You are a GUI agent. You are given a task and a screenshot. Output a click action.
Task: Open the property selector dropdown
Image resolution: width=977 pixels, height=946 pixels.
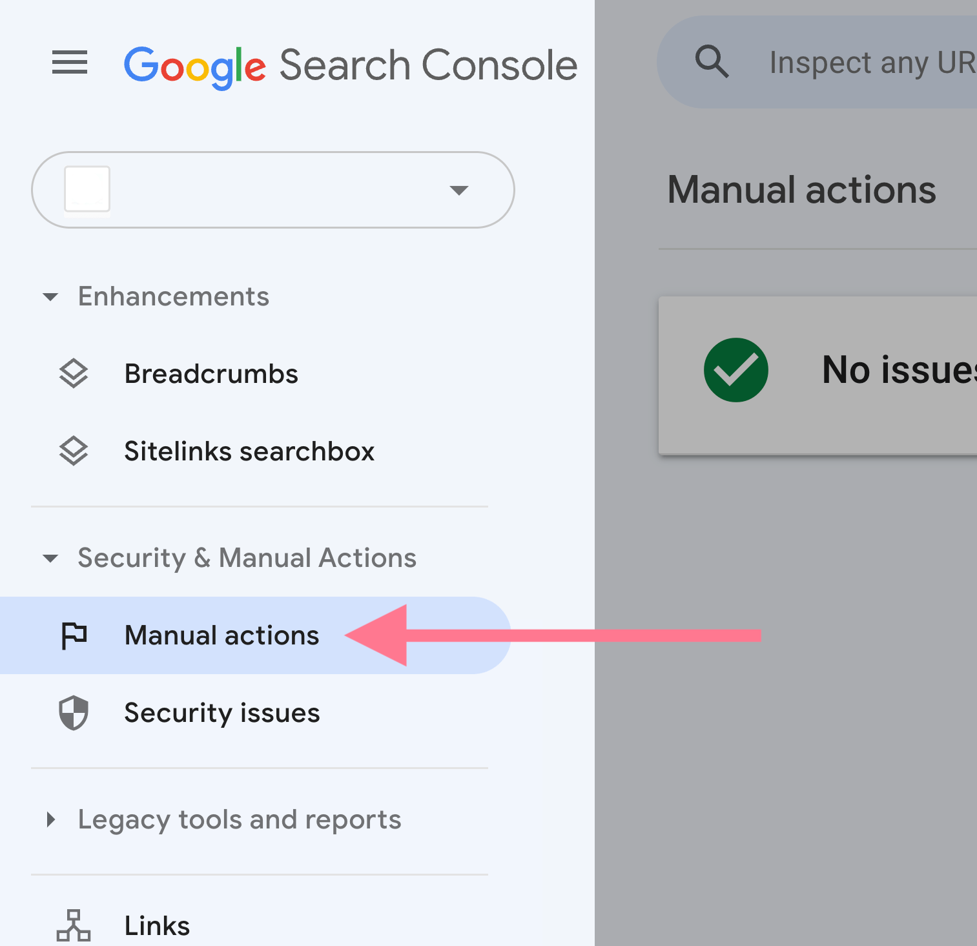(x=458, y=190)
